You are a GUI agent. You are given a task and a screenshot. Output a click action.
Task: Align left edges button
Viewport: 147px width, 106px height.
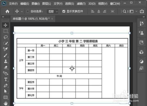pos(93,11)
